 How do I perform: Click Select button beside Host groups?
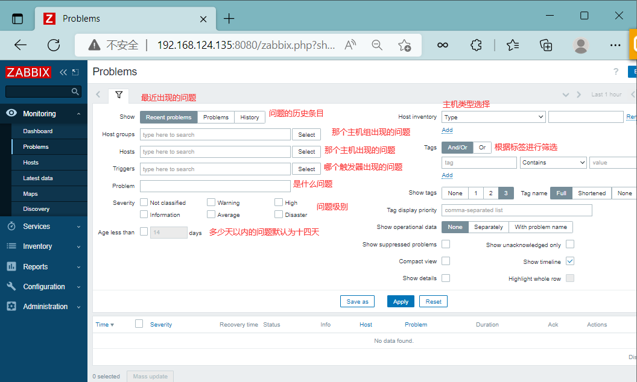(x=306, y=135)
